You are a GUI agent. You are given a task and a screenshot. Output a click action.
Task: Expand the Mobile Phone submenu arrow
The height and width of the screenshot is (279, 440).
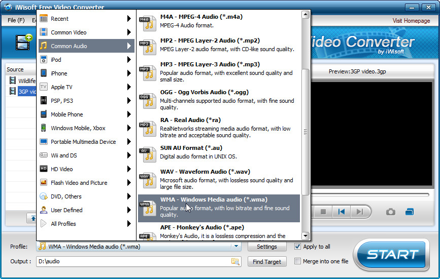point(129,114)
